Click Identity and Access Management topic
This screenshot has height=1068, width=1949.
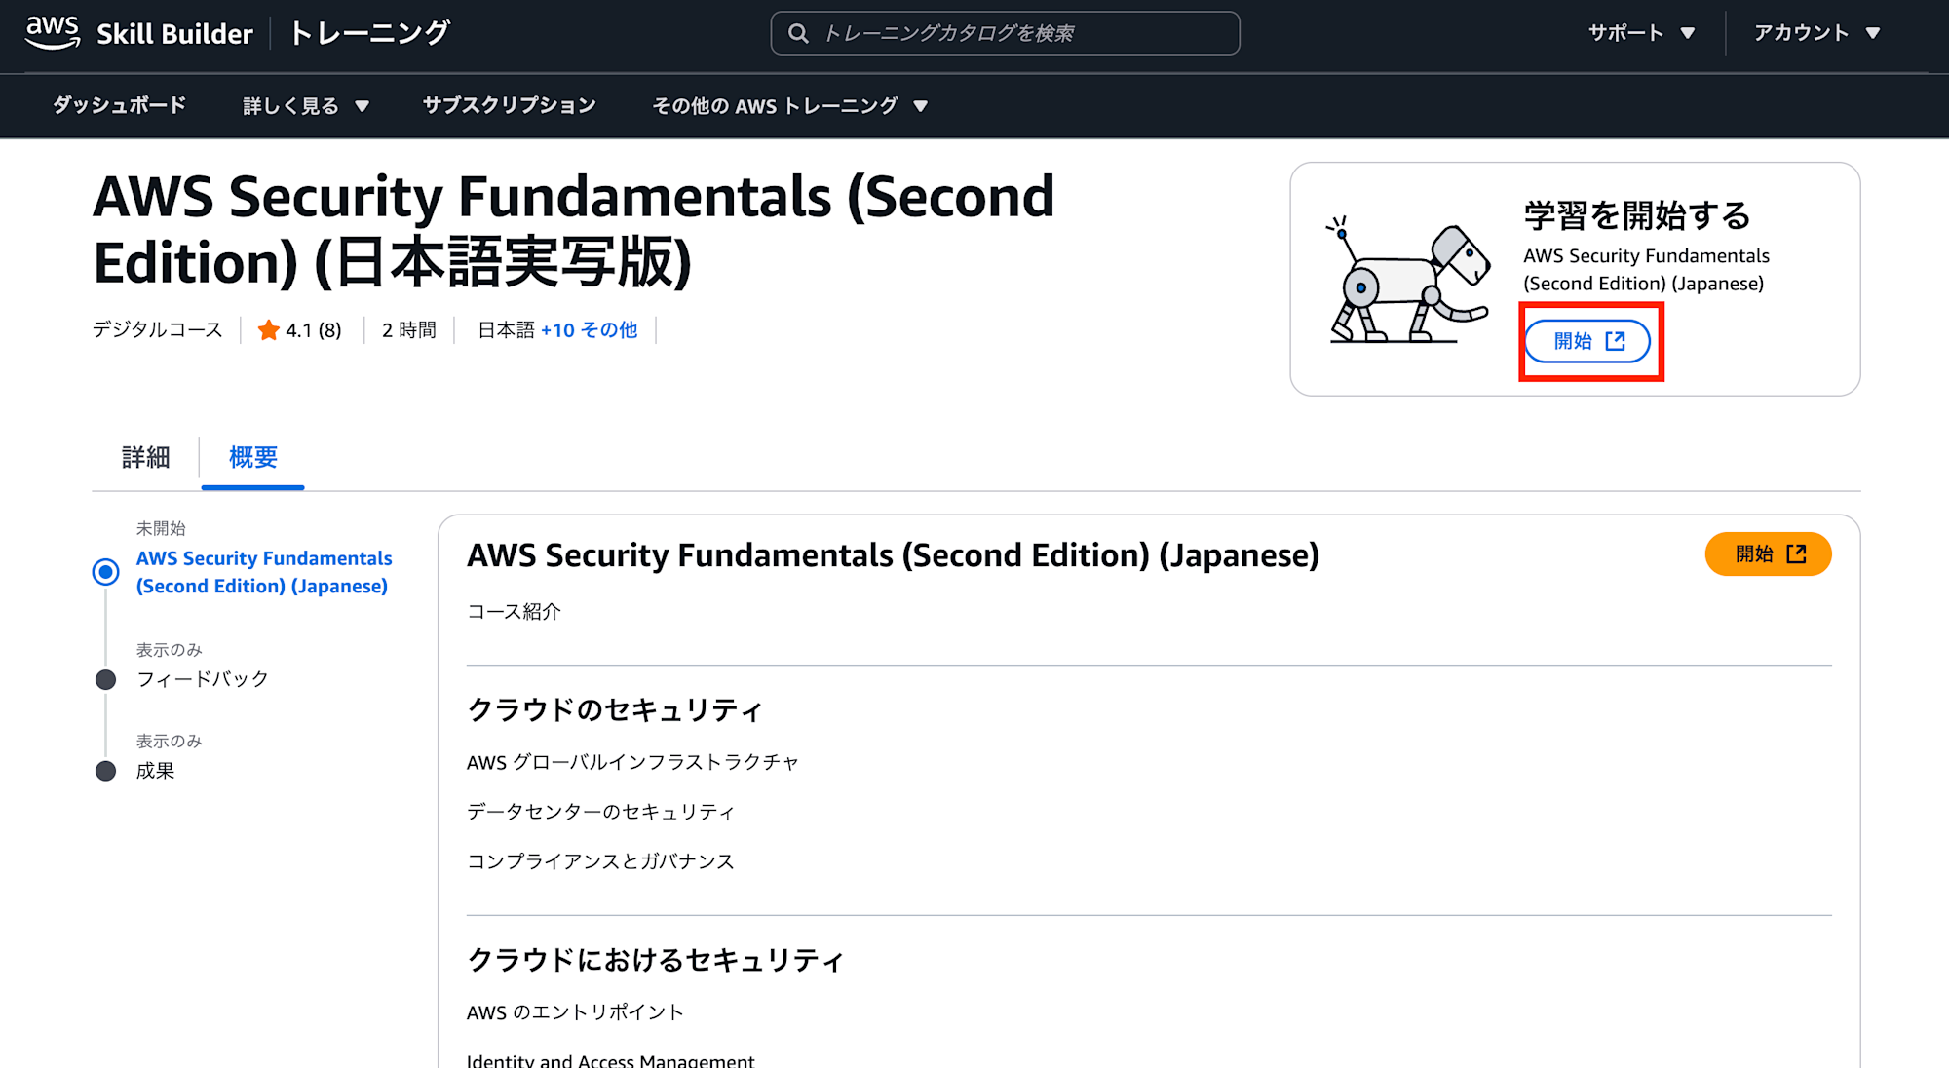point(610,1060)
